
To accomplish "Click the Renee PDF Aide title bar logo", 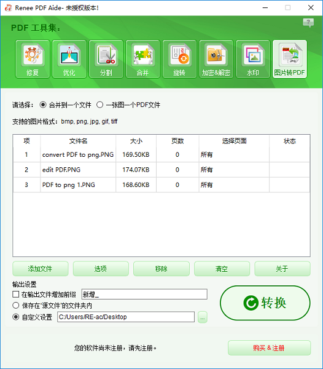I will pos(8,8).
